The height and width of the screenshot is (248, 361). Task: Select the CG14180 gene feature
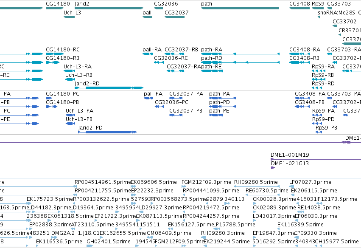click(55, 8)
